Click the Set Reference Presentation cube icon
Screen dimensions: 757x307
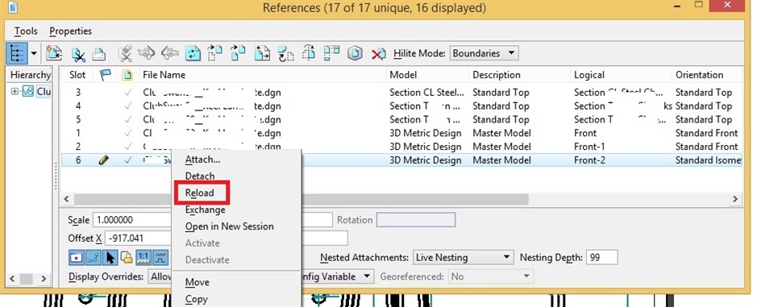[x=355, y=53]
